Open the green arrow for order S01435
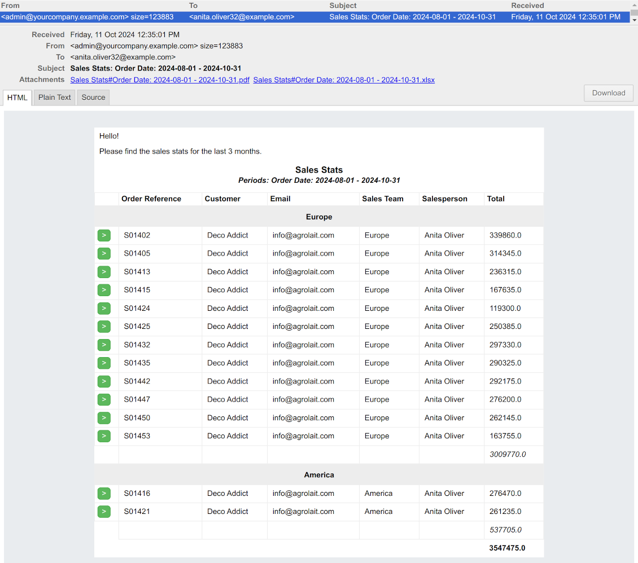 pyautogui.click(x=104, y=363)
